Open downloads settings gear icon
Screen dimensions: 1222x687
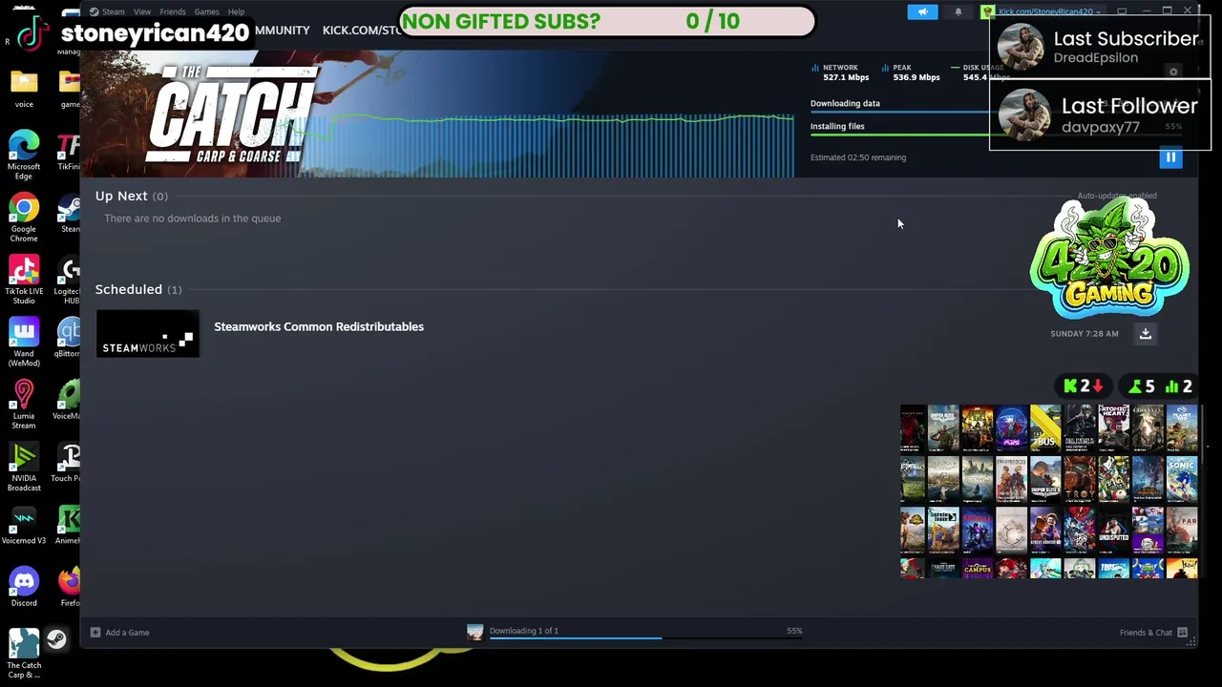pyautogui.click(x=1173, y=72)
